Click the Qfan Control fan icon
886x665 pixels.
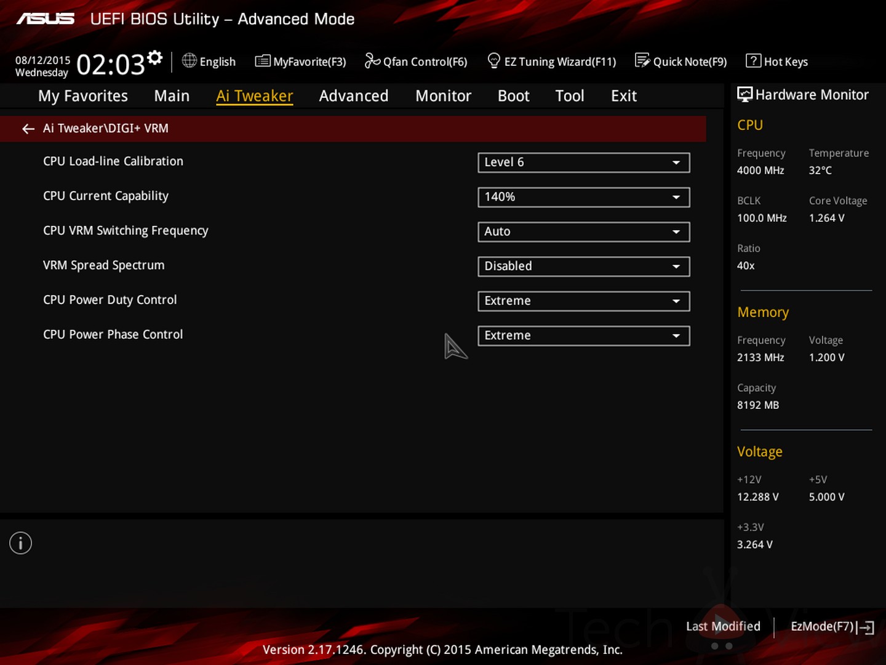(x=372, y=60)
